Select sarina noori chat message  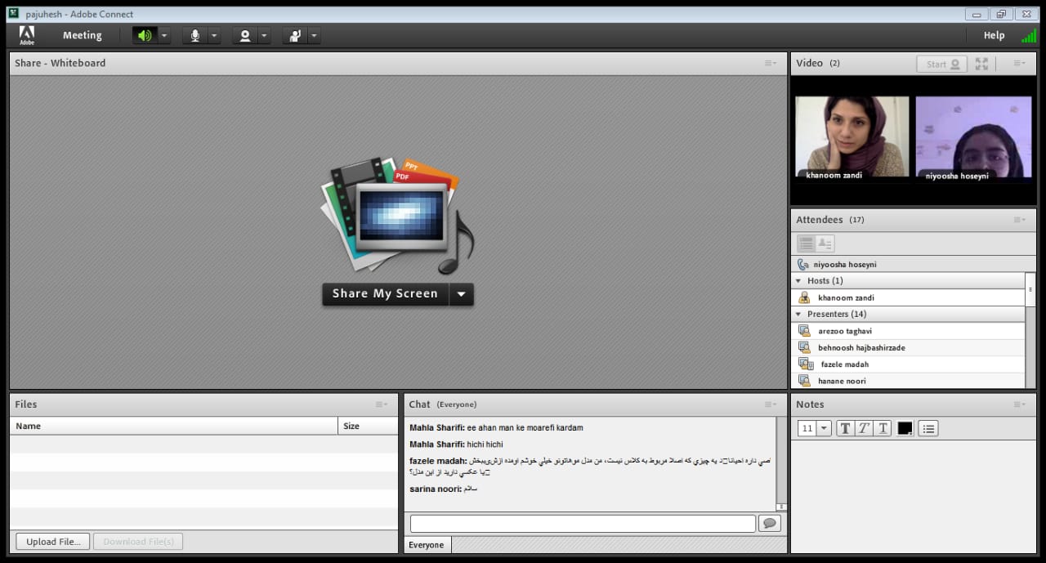pyautogui.click(x=443, y=489)
